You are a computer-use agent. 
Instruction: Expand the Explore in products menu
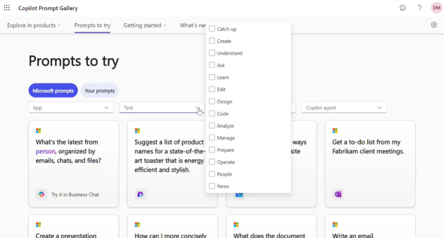[x=34, y=25]
